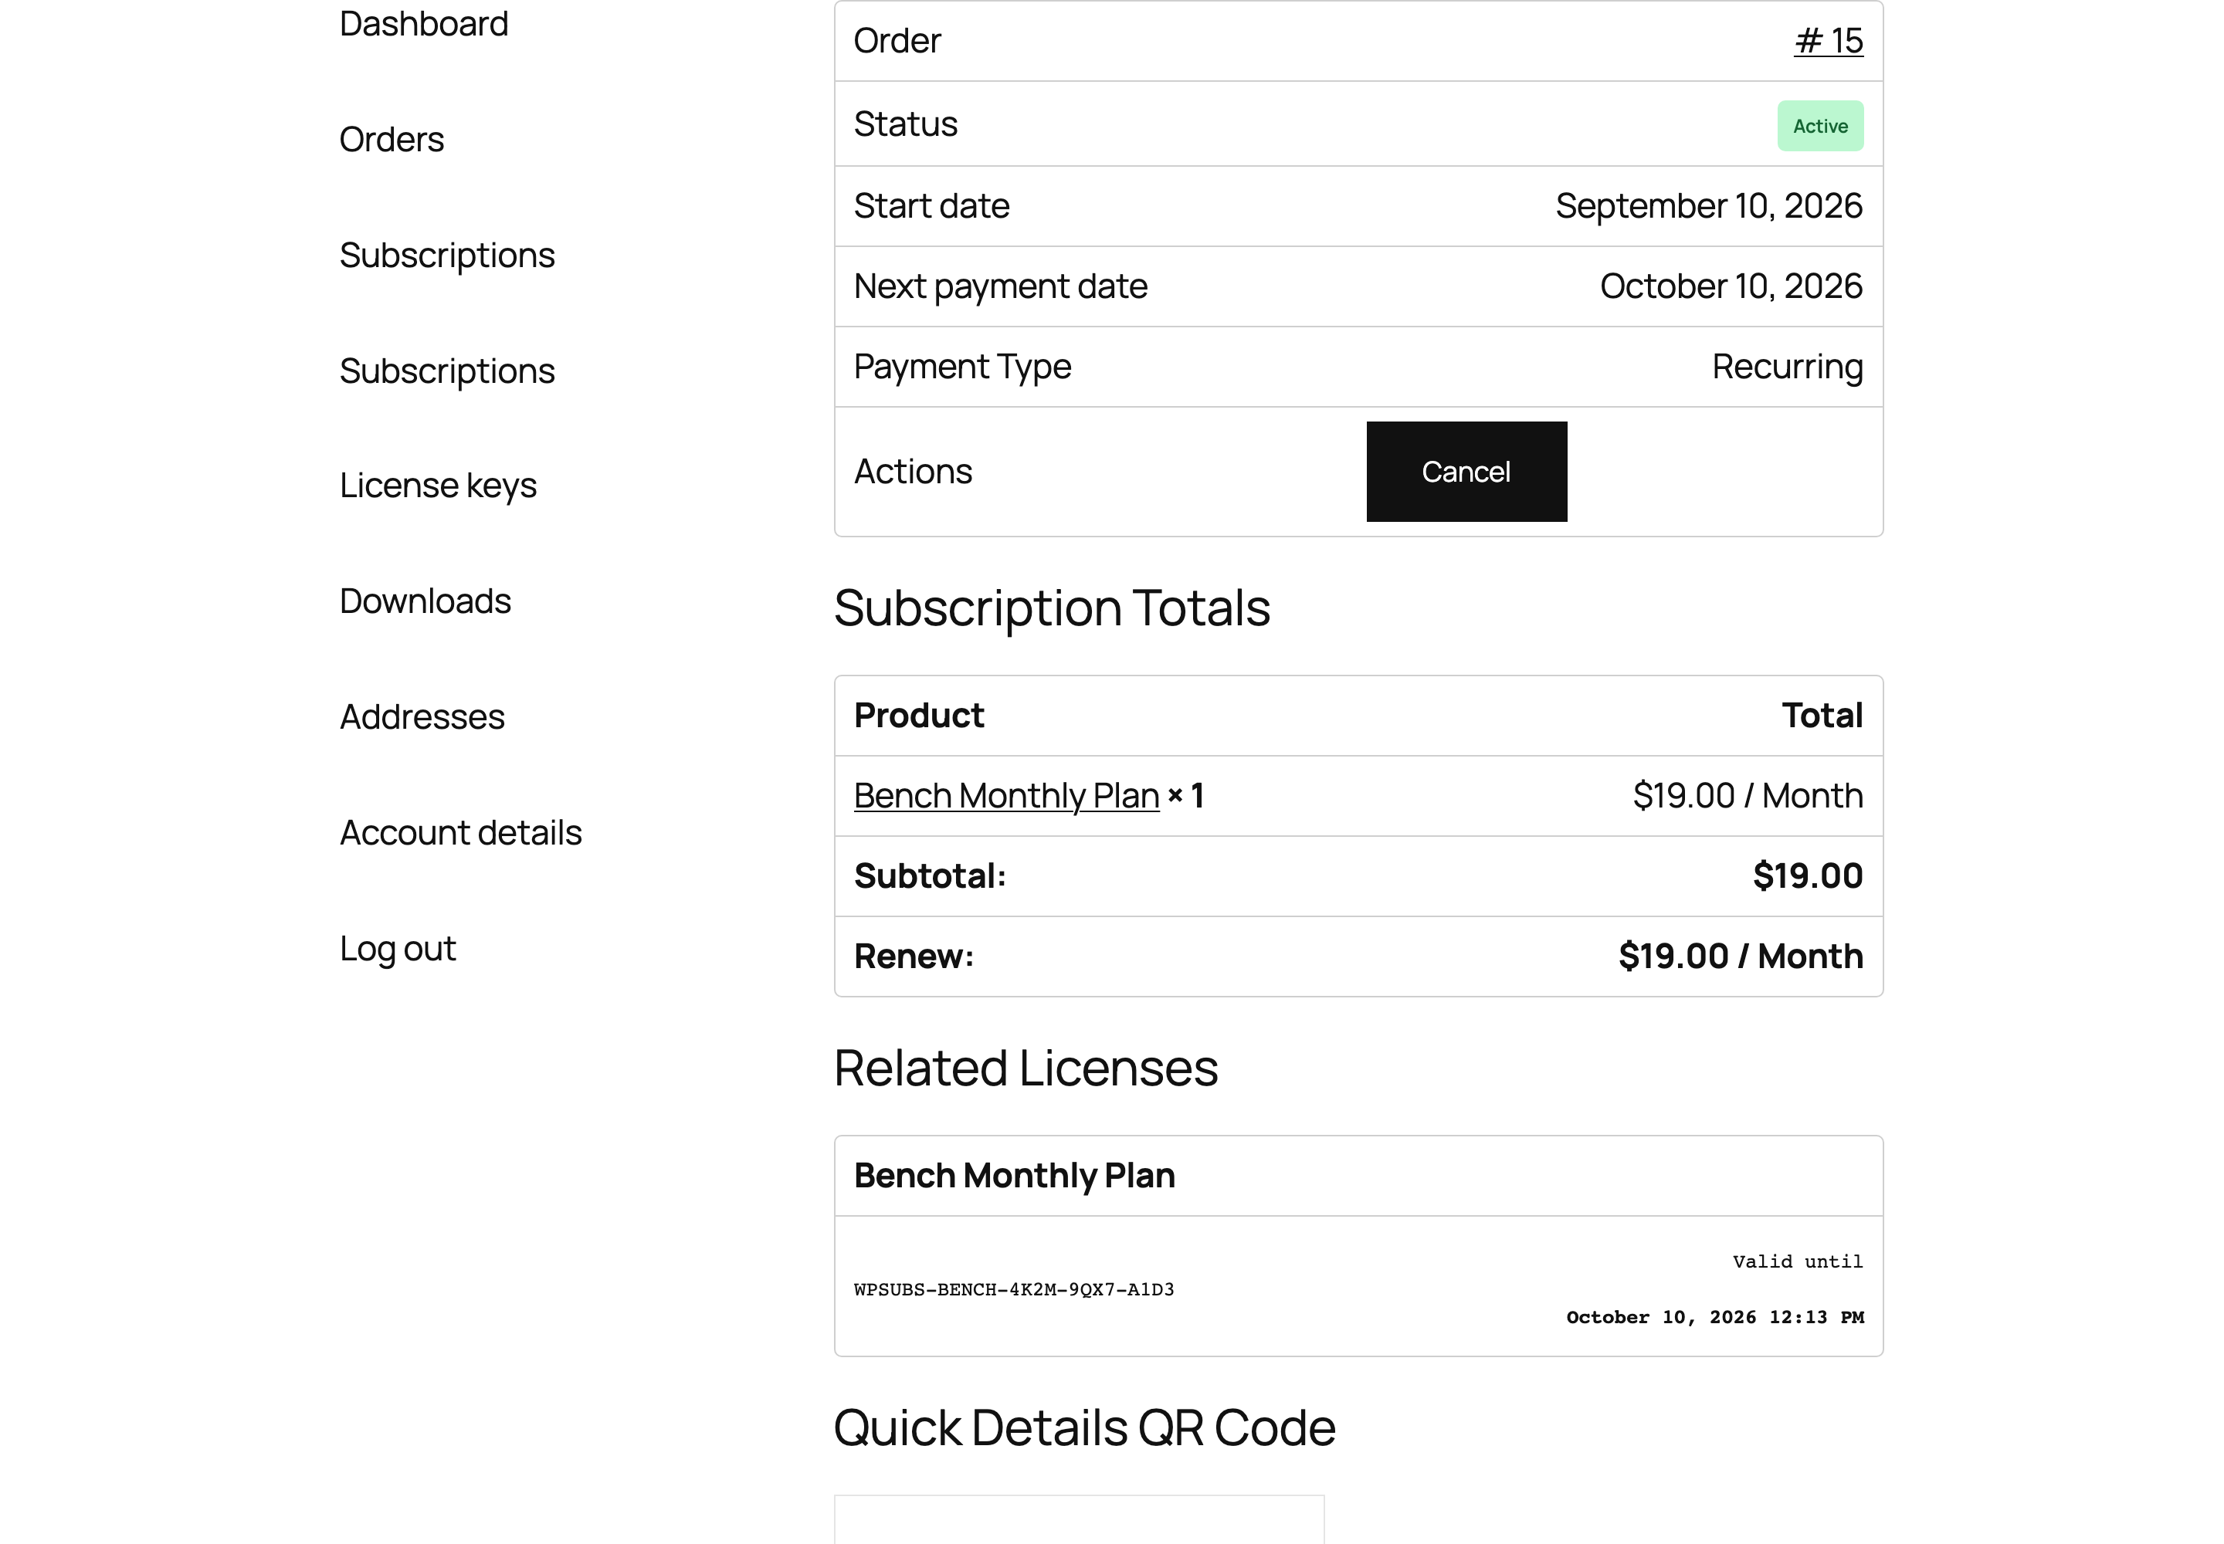Open Account details in the sidebar
This screenshot has width=2224, height=1544.
tap(461, 832)
